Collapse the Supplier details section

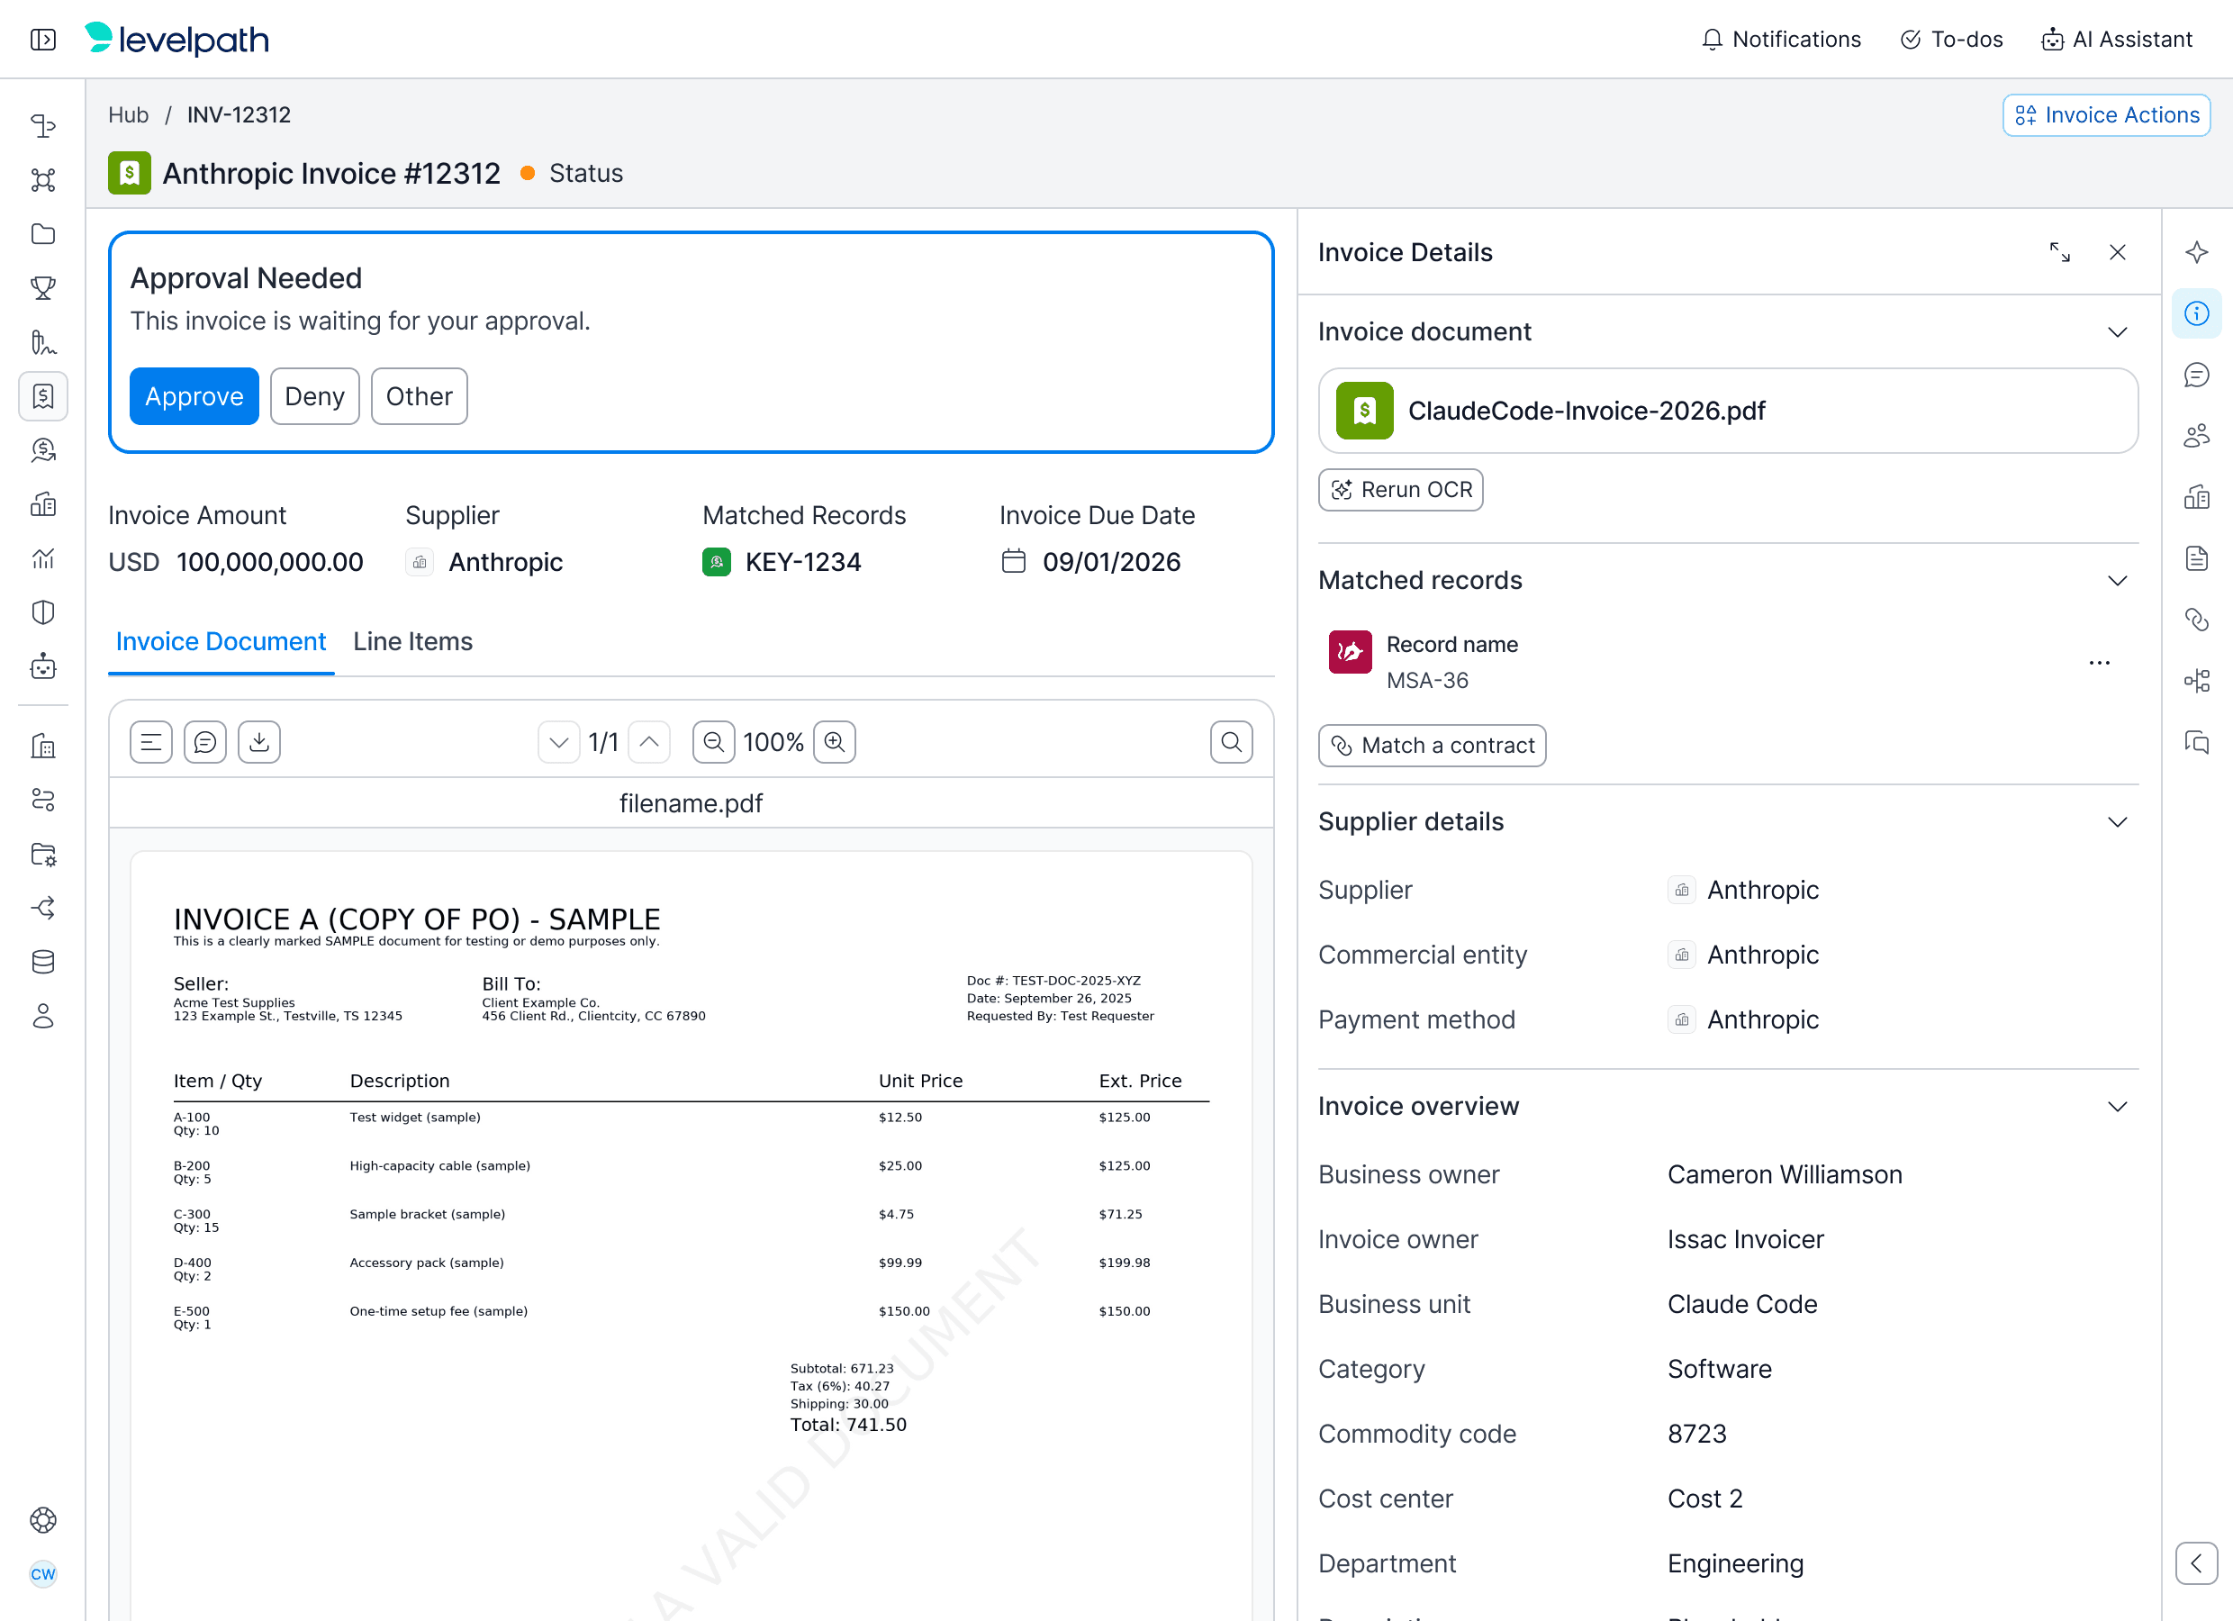tap(2117, 821)
